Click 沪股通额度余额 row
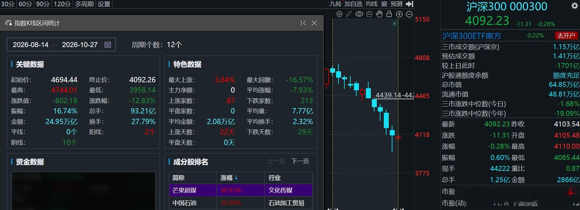The width and height of the screenshot is (580, 210). (510, 75)
